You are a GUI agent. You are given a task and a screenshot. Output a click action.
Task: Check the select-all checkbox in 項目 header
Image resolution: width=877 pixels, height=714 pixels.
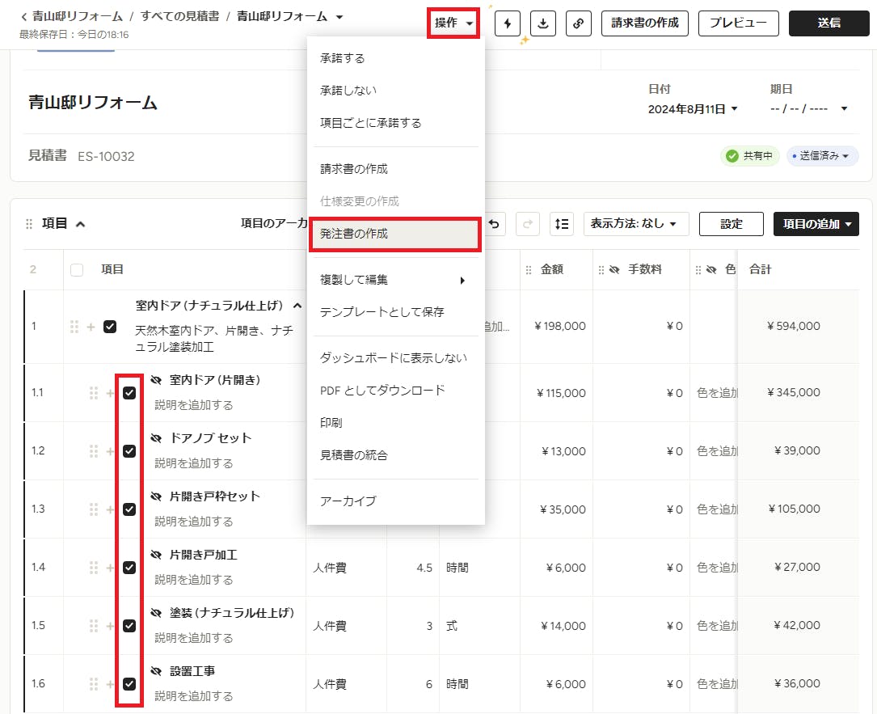click(x=77, y=270)
